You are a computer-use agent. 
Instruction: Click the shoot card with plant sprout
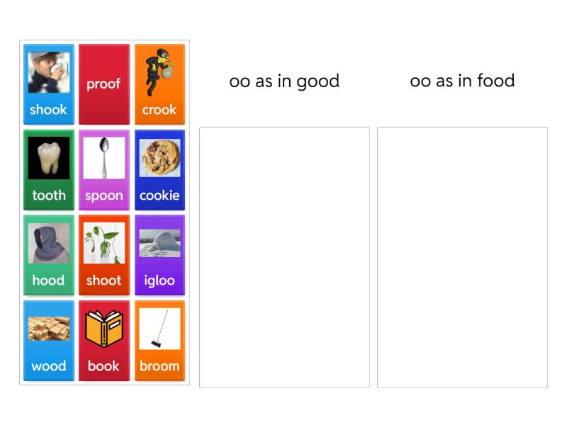click(x=103, y=255)
